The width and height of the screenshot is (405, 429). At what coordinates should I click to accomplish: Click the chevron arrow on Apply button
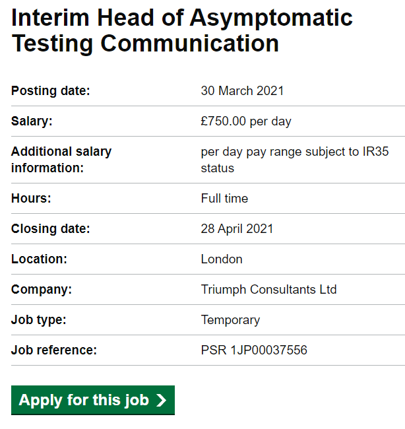pos(161,400)
